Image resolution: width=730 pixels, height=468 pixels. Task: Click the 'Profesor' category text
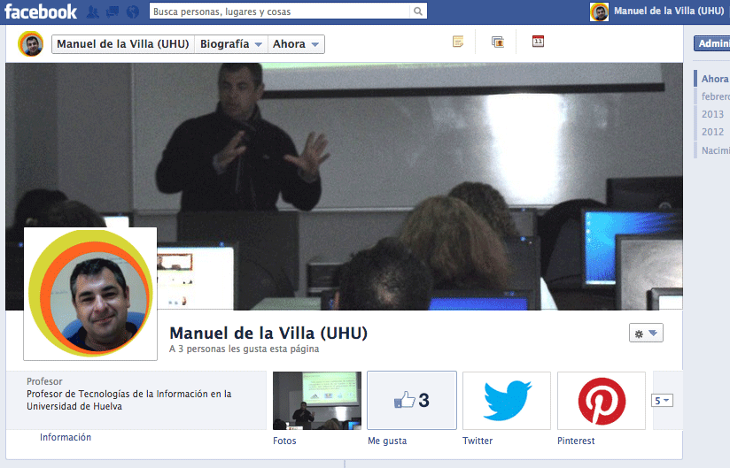(x=44, y=381)
